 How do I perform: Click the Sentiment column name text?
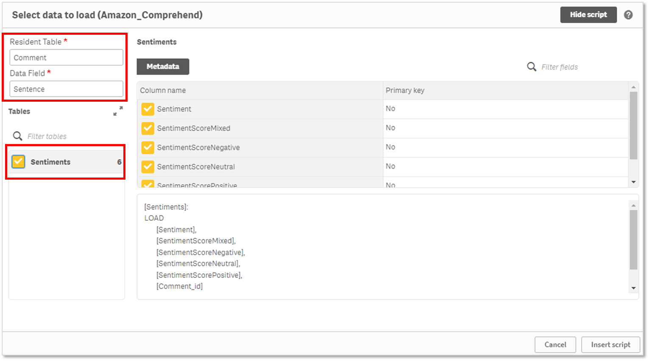[x=174, y=109]
